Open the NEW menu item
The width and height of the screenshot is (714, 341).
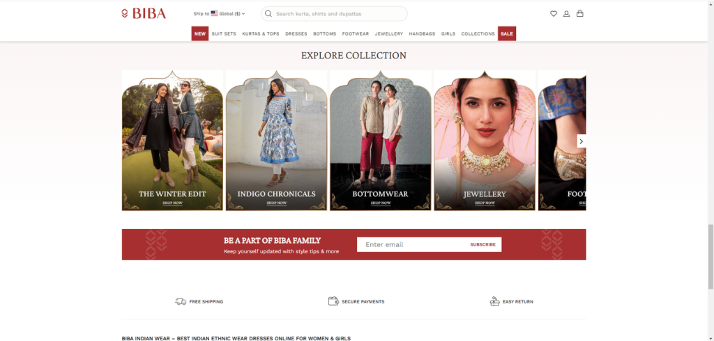pos(200,33)
